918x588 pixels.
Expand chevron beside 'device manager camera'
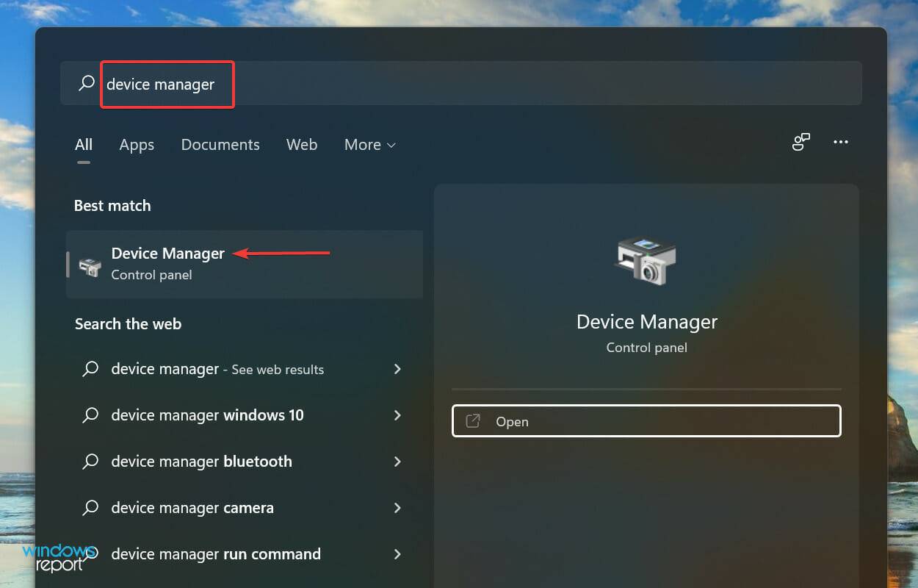397,508
